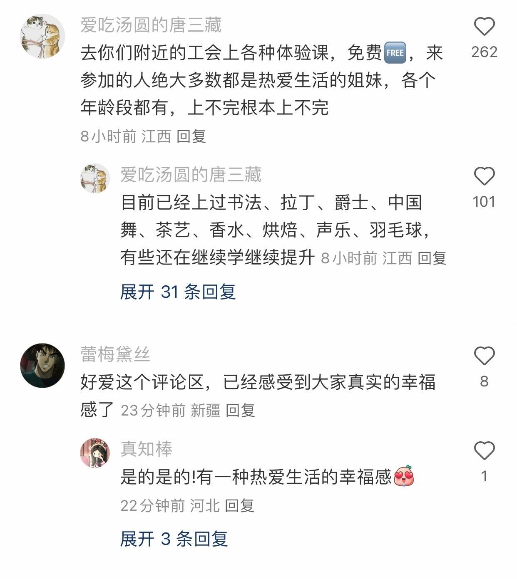517x579 pixels.
Task: Expand 展开 31 条回复
Action: pyautogui.click(x=178, y=292)
